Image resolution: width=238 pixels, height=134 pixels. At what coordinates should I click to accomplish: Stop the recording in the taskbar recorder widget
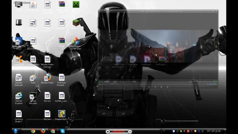point(107,131)
